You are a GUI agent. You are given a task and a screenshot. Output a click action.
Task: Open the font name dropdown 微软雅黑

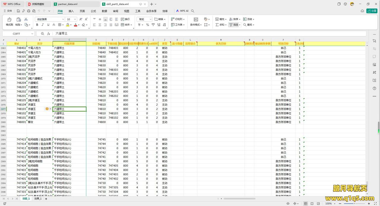click(49, 19)
